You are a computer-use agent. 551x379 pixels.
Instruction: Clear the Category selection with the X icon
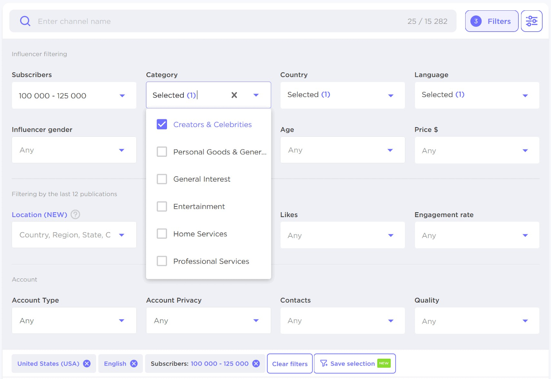point(234,95)
